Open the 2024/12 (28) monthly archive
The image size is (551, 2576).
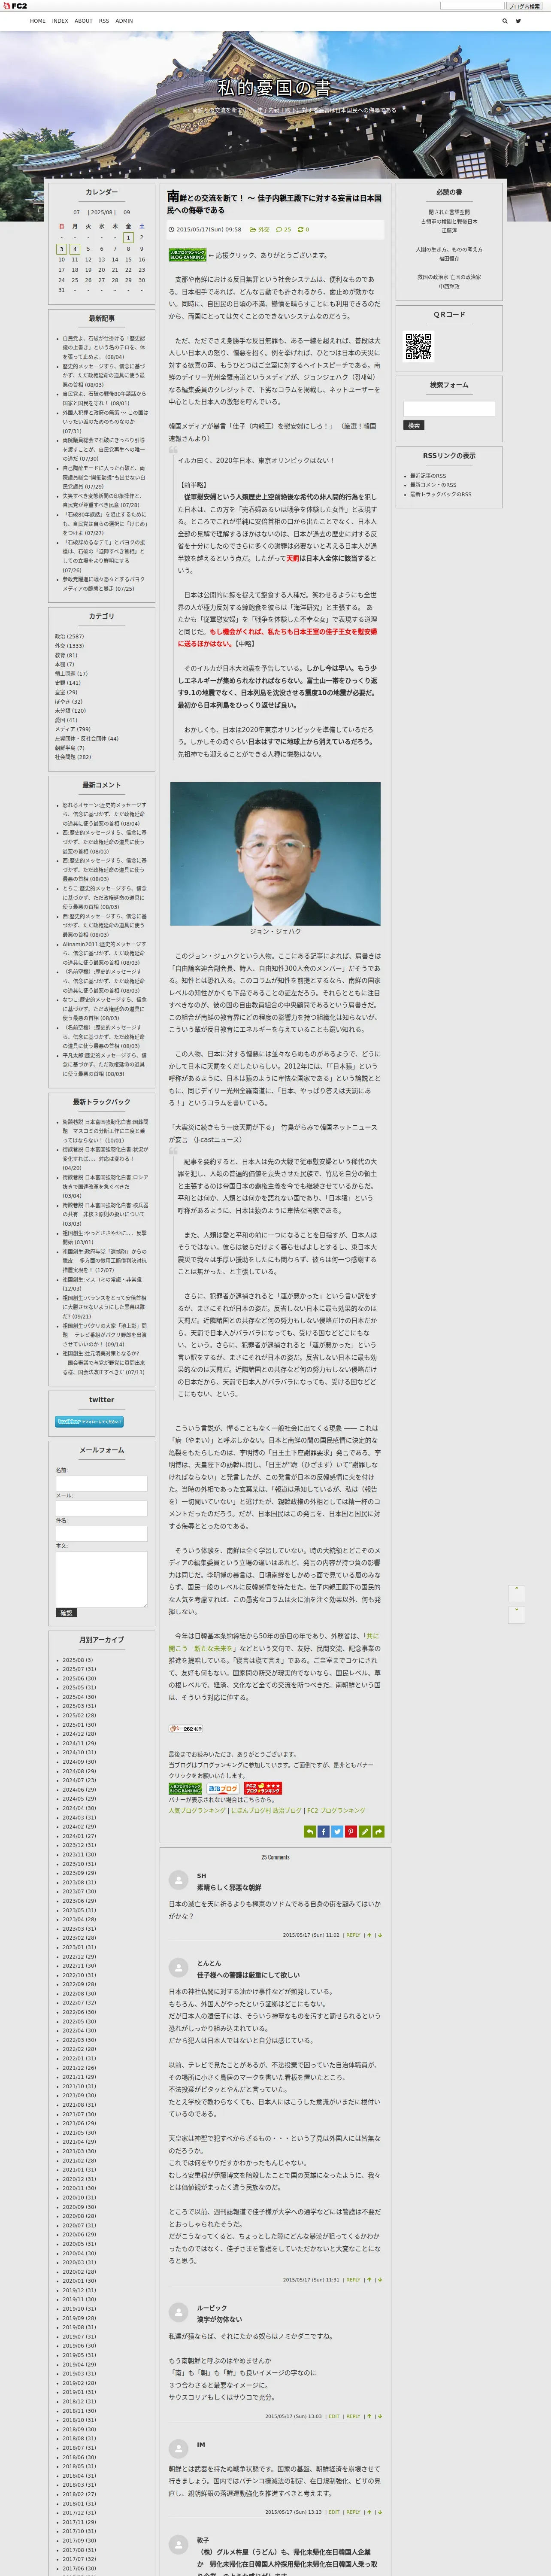(79, 1734)
